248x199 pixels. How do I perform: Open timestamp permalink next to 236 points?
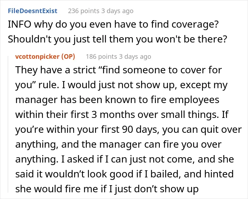click(x=117, y=11)
